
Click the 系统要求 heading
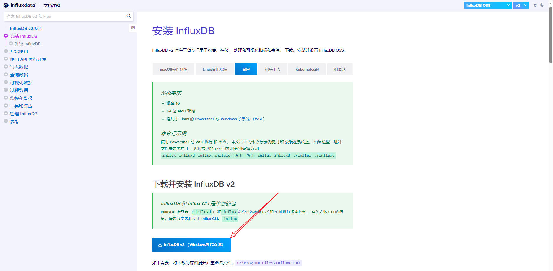coord(171,93)
